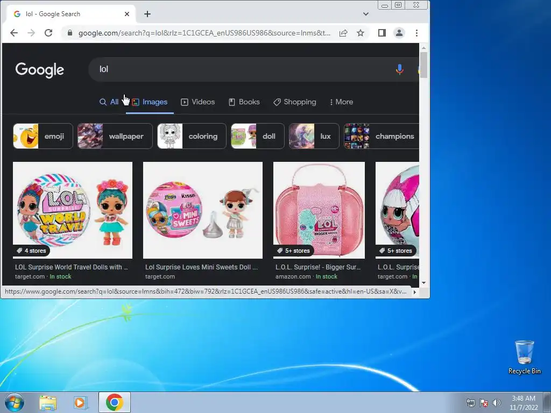The height and width of the screenshot is (413, 551).
Task: Start voice search with the microphone
Action: pyautogui.click(x=400, y=69)
